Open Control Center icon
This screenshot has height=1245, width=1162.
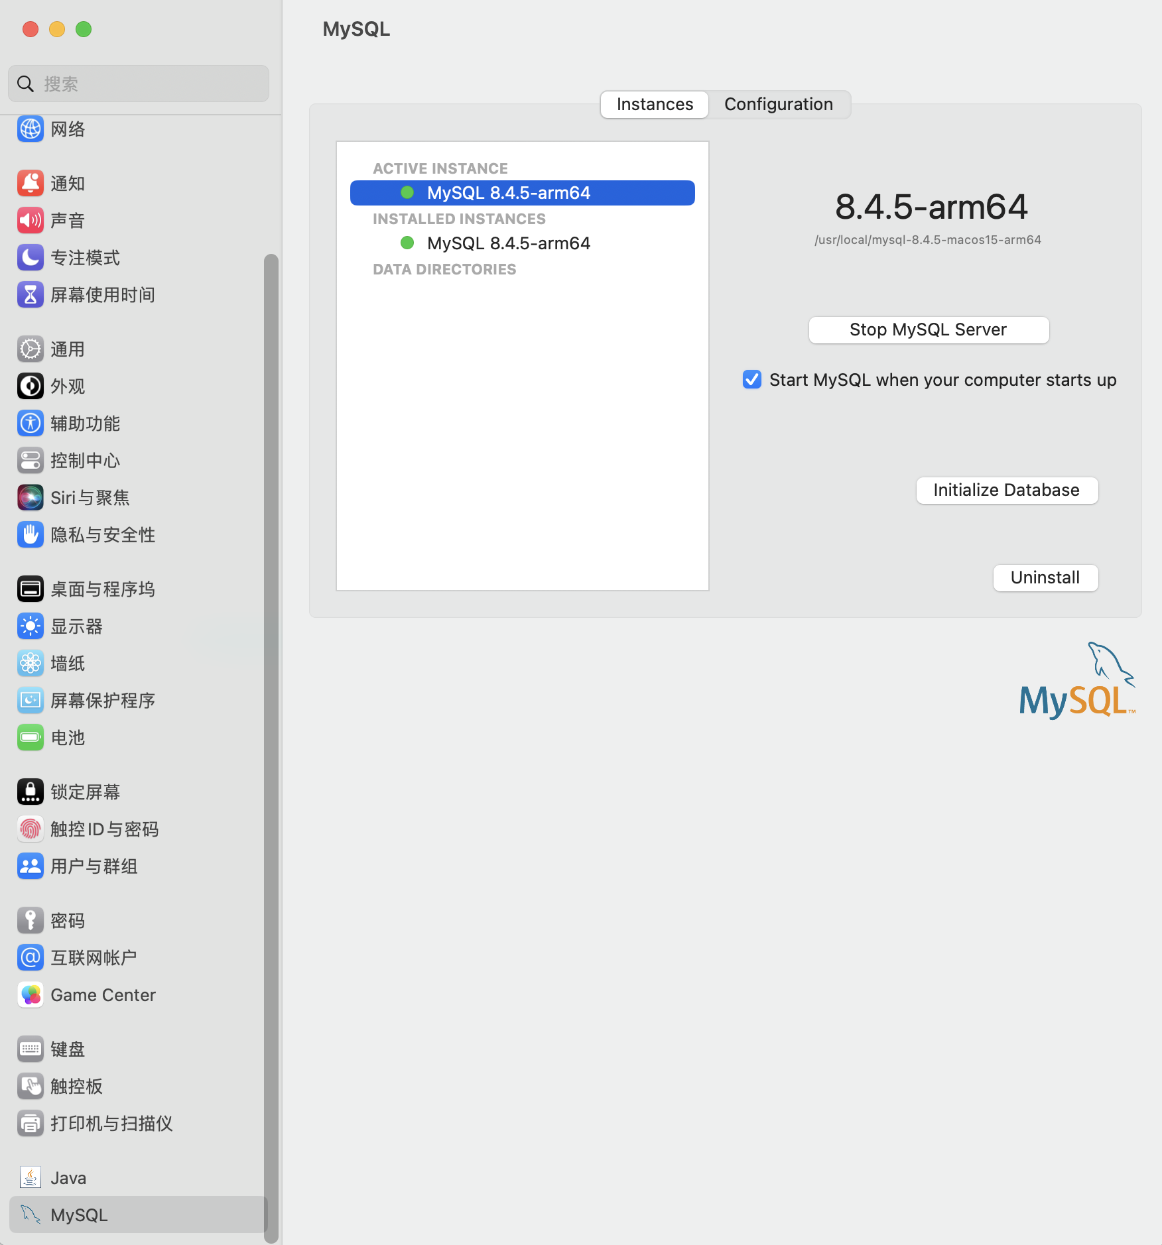[31, 460]
